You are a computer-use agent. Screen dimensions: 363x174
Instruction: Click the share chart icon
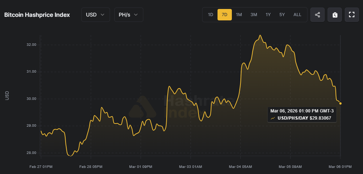[317, 15]
